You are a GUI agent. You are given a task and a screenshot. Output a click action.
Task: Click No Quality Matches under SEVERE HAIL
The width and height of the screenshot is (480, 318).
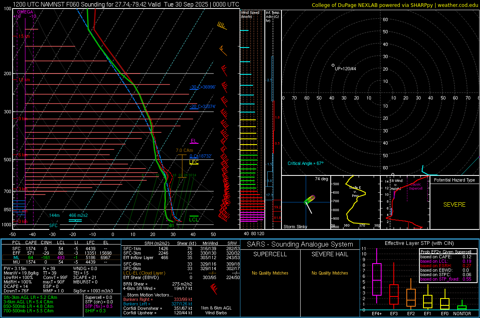point(329,273)
